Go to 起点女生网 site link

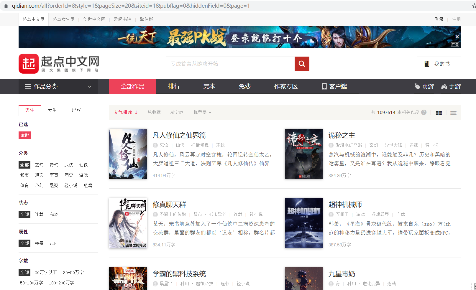coord(63,19)
